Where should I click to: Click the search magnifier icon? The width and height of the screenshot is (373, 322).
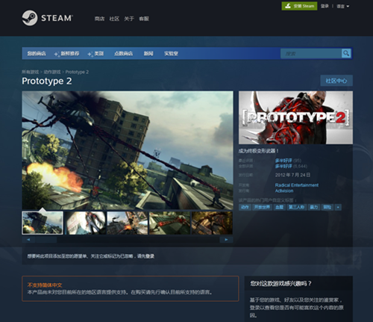point(346,53)
